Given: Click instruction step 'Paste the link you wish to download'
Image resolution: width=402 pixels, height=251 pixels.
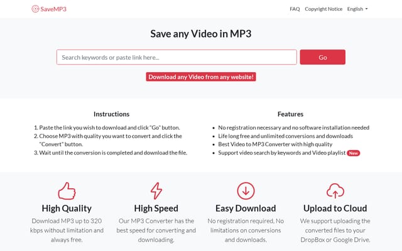Looking at the screenshot, I should (x=109, y=127).
